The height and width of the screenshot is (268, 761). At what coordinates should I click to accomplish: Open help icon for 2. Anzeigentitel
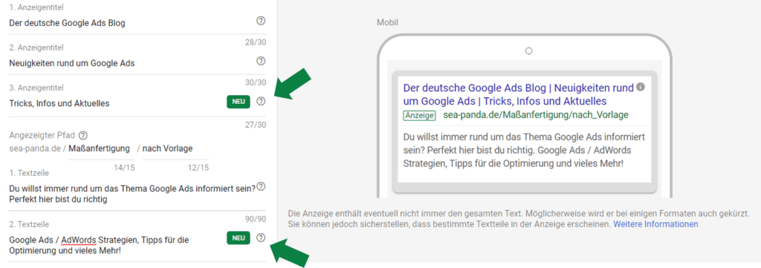click(x=261, y=61)
